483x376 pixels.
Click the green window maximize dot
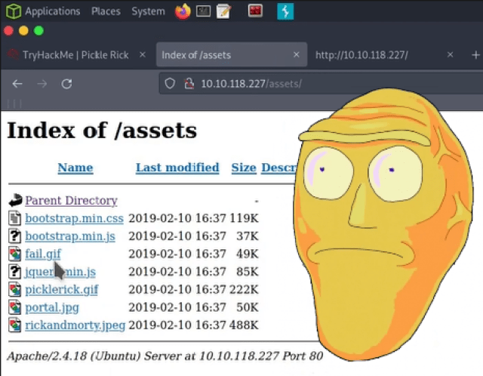[x=38, y=31]
